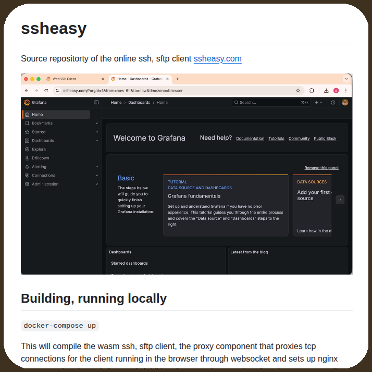Open the Tutorials help link
Image resolution: width=372 pixels, height=372 pixels.
click(x=276, y=138)
